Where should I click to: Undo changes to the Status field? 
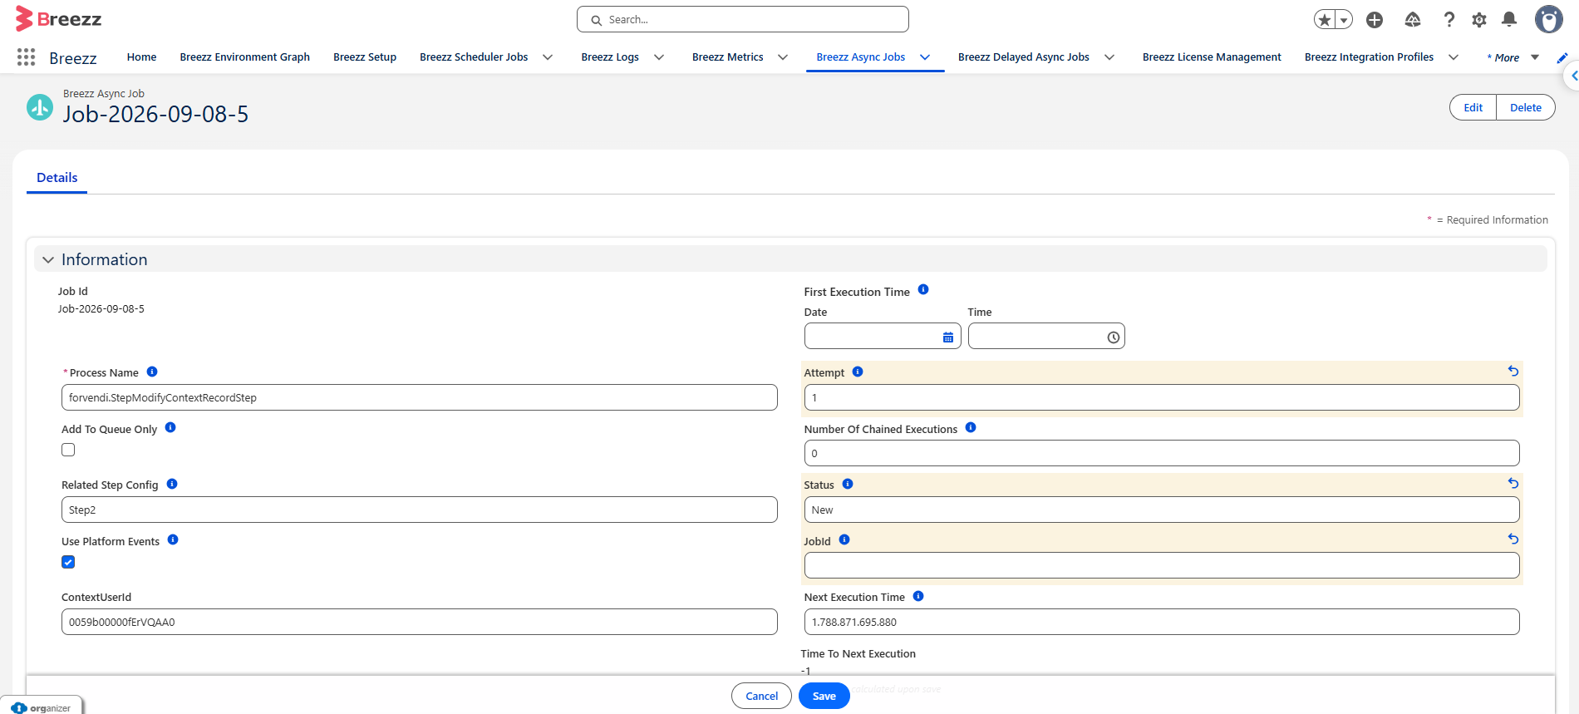1513,483
